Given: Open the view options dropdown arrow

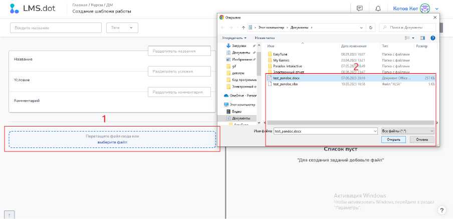Looking at the screenshot, I should [413, 38].
